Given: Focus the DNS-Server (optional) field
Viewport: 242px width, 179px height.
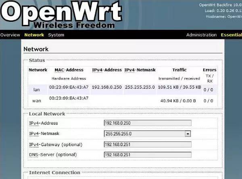Looking at the screenshot, I should pos(148,155).
